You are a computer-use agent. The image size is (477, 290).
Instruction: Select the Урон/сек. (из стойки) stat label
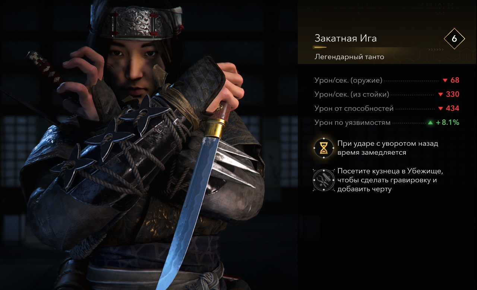[x=352, y=94]
